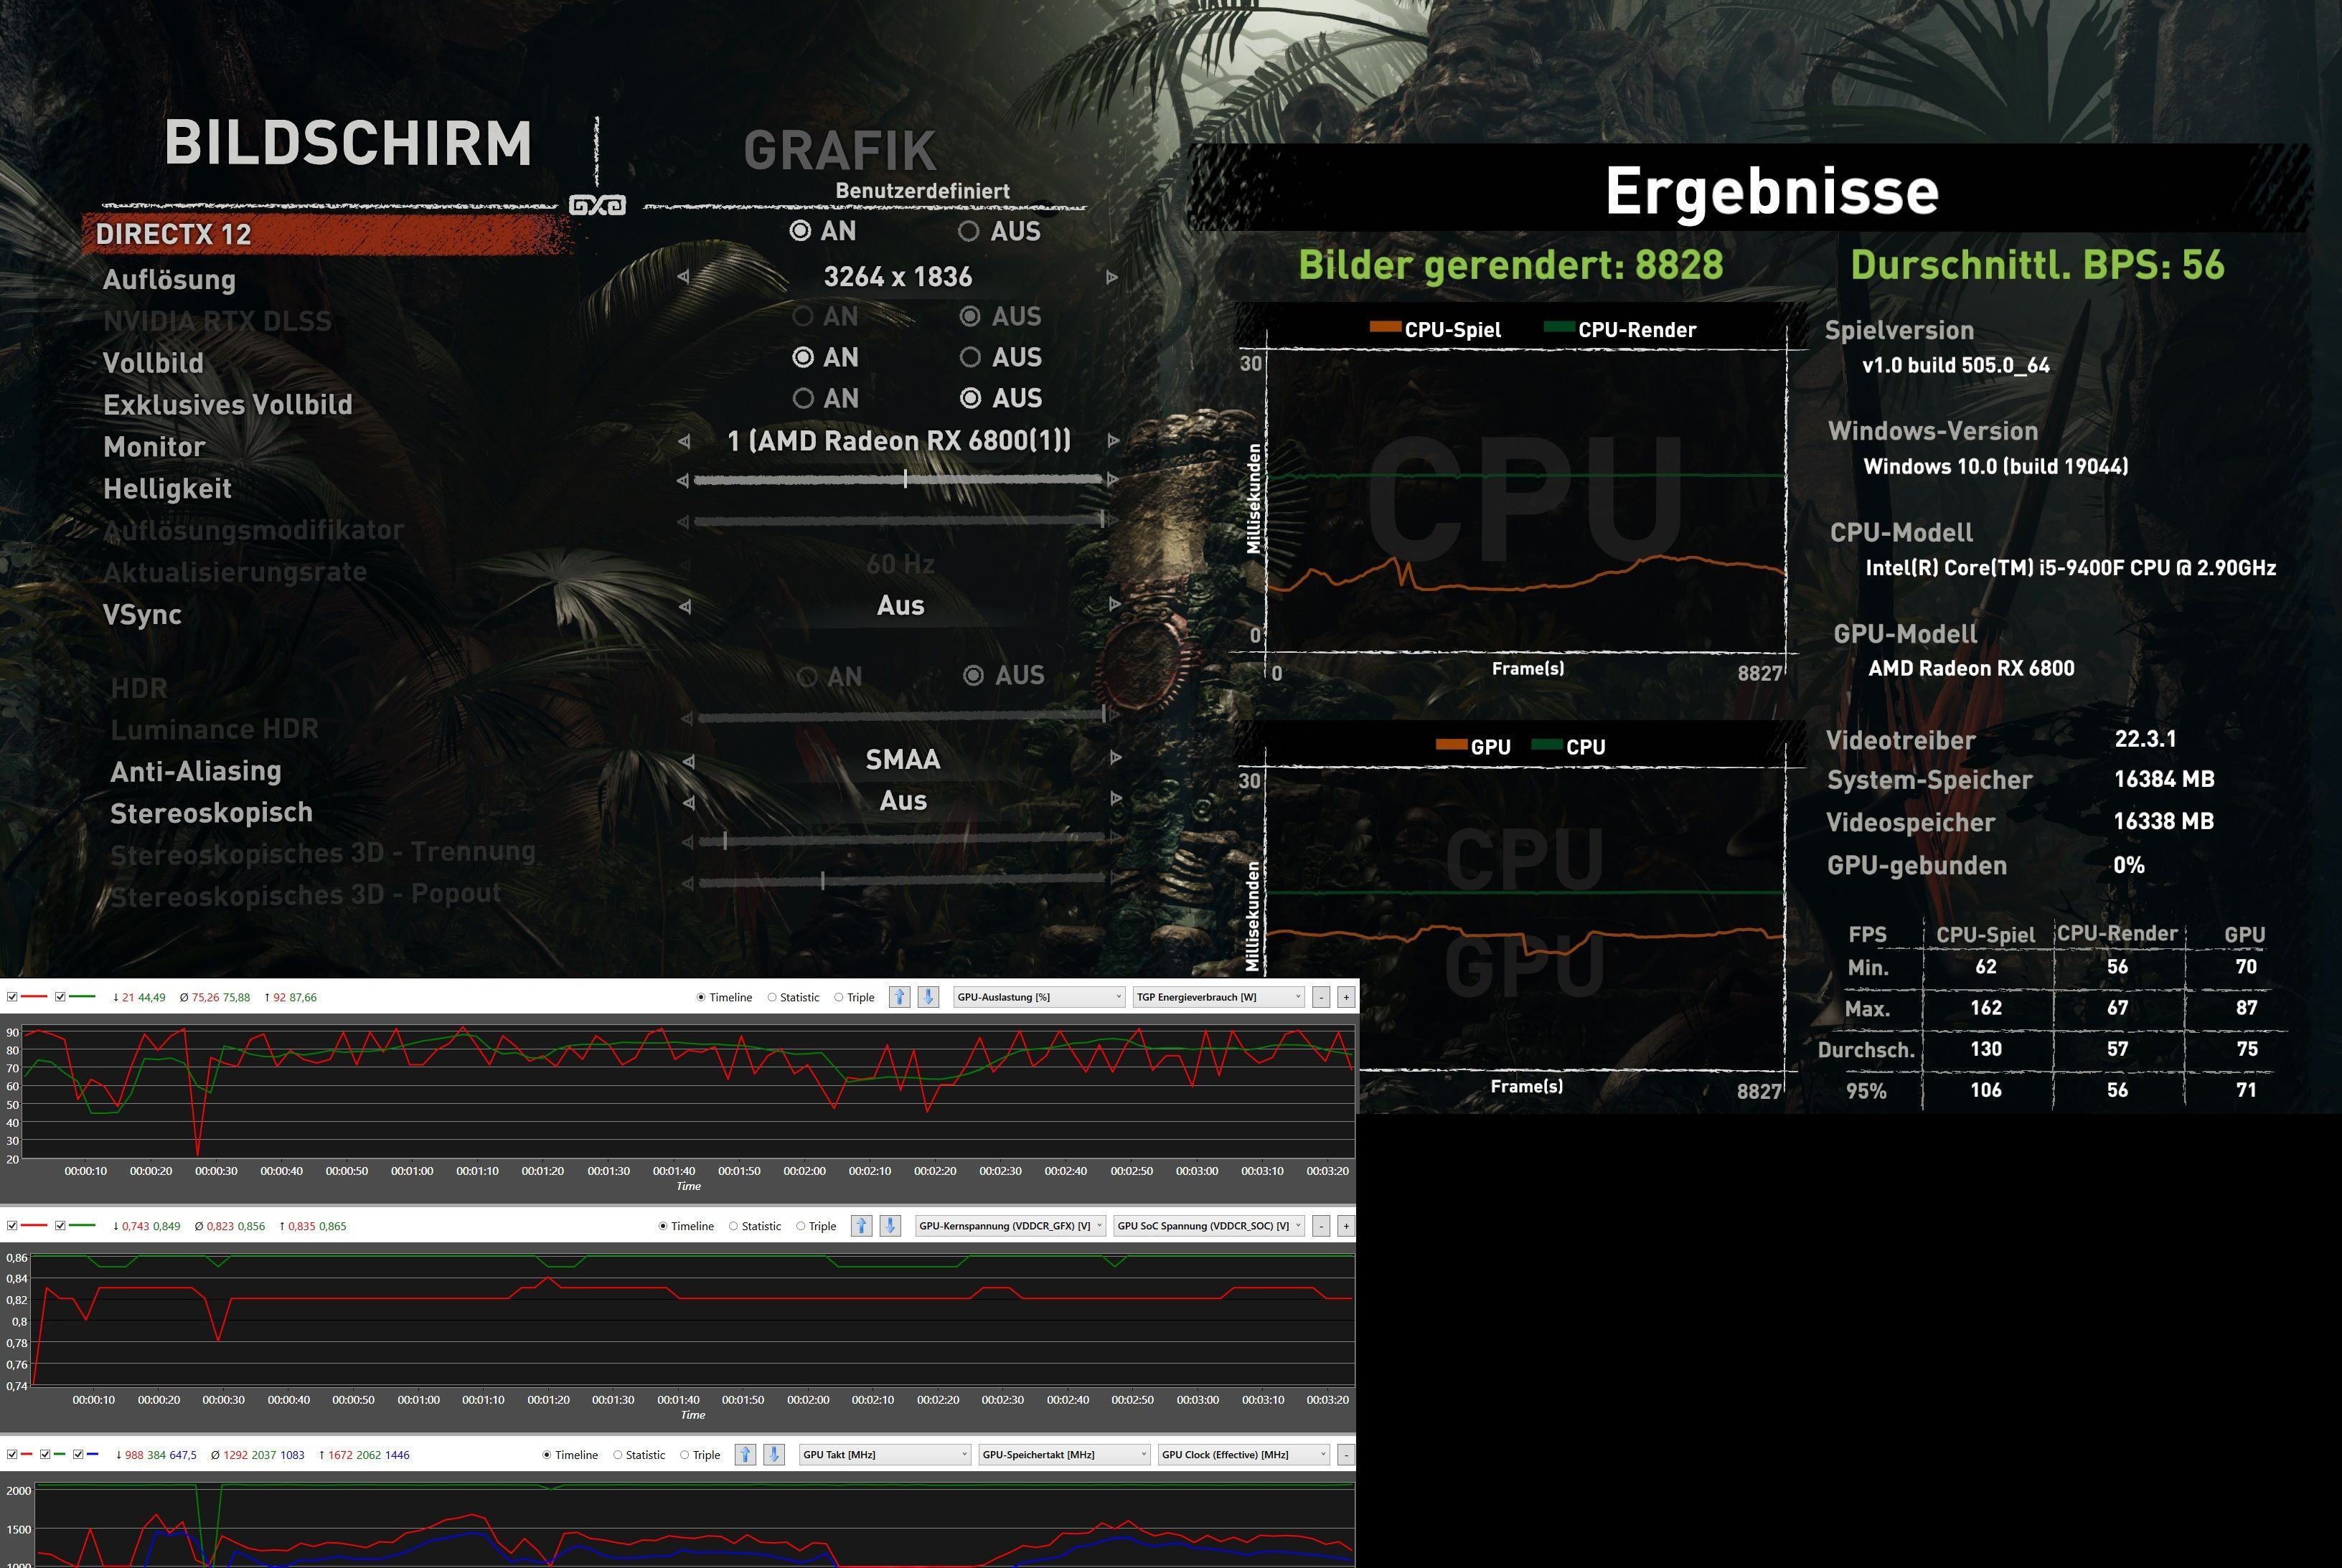2342x1568 pixels.
Task: Move the GPU-Kernspannung graph up with the up arrow
Action: pos(861,1226)
